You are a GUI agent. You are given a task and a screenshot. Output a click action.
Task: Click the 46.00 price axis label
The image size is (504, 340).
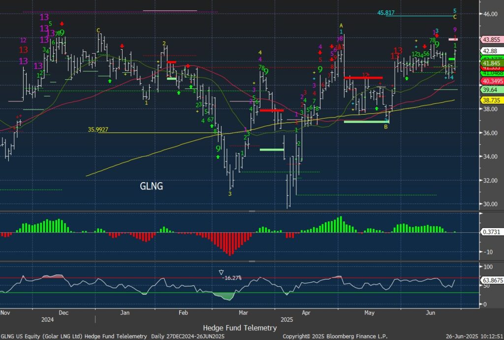click(x=491, y=14)
